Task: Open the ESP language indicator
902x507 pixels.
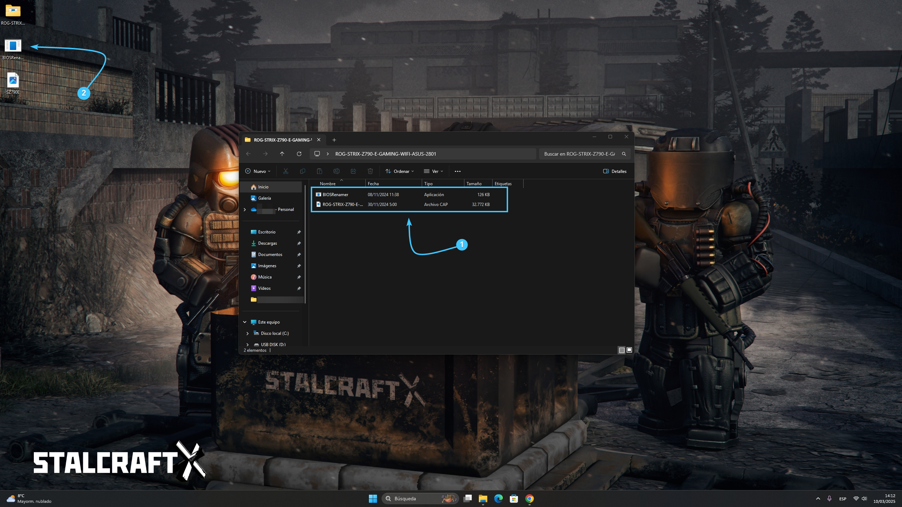Action: point(842,499)
